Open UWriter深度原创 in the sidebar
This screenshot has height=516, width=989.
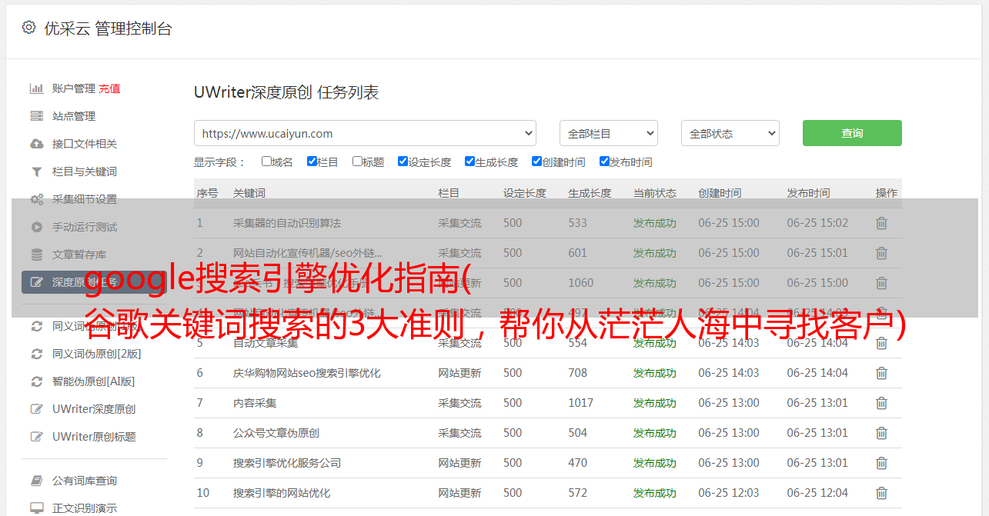[x=94, y=409]
